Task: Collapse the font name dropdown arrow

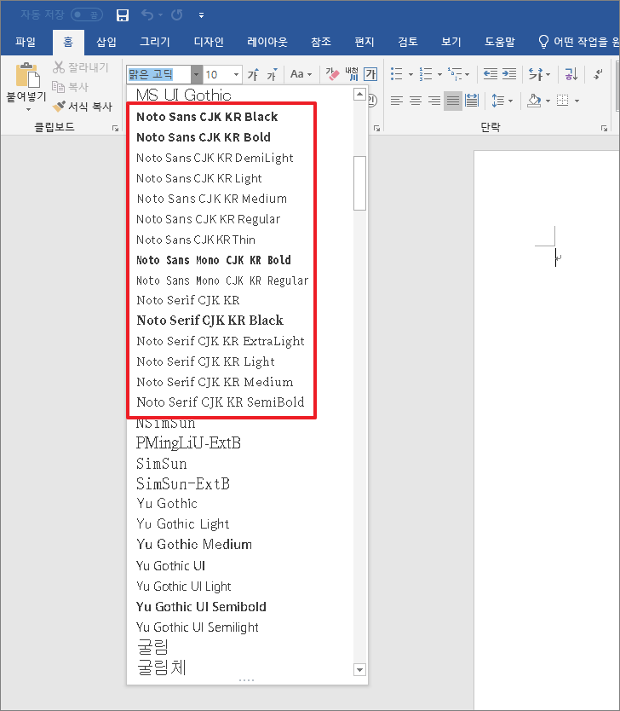Action: point(196,74)
